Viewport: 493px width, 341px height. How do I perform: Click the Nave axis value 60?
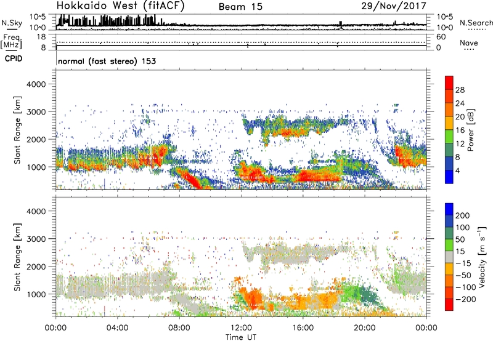441,37
